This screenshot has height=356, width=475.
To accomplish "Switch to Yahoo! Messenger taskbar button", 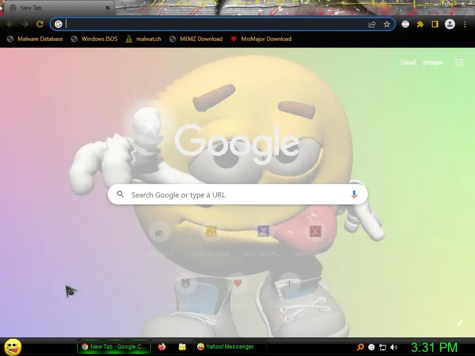I will click(230, 347).
